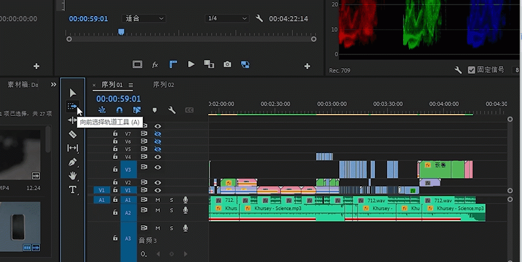This screenshot has height=262, width=522.
Task: Click A1 source patching indicator
Action: (102, 200)
